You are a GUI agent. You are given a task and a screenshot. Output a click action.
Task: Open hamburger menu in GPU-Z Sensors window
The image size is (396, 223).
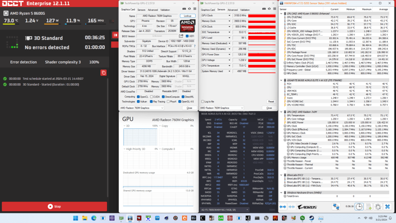pyautogui.click(x=275, y=9)
